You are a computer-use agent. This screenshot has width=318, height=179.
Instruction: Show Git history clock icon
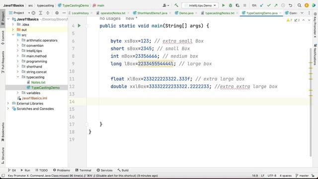(283, 5)
